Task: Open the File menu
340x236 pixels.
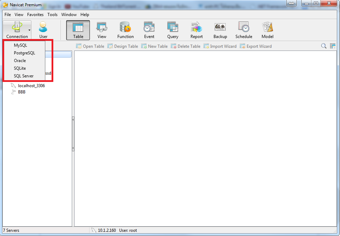Action: tap(8, 15)
